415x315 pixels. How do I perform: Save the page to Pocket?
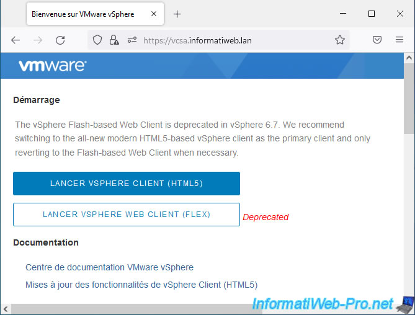tap(377, 40)
